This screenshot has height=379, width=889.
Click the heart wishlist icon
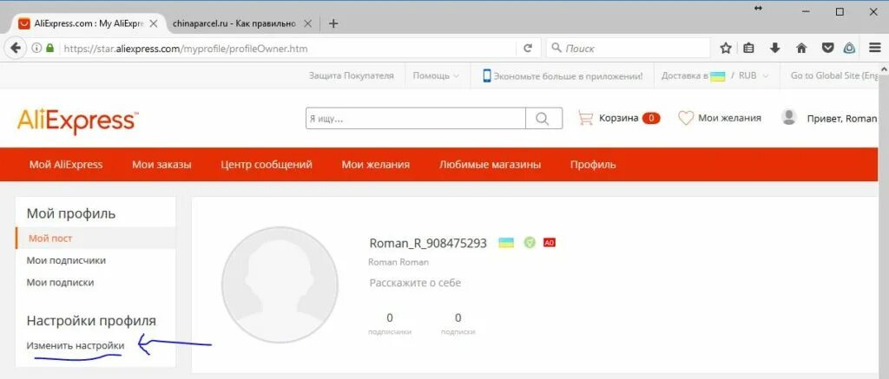click(686, 118)
